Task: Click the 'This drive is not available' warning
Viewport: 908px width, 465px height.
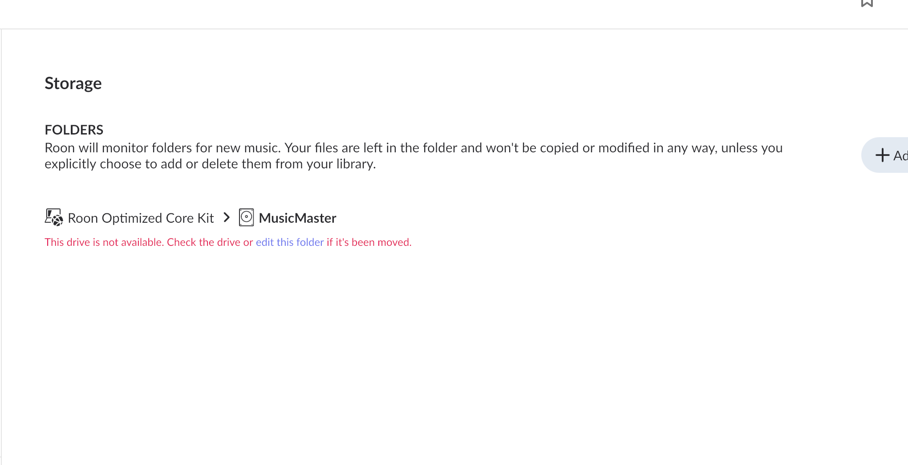Action: (x=104, y=242)
